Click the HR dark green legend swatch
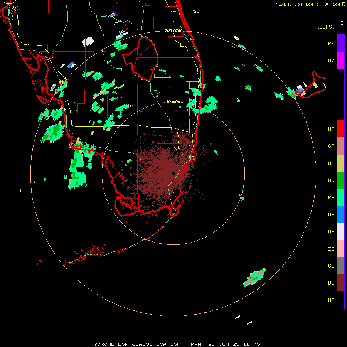This screenshot has height=347, width=347. tap(340, 180)
